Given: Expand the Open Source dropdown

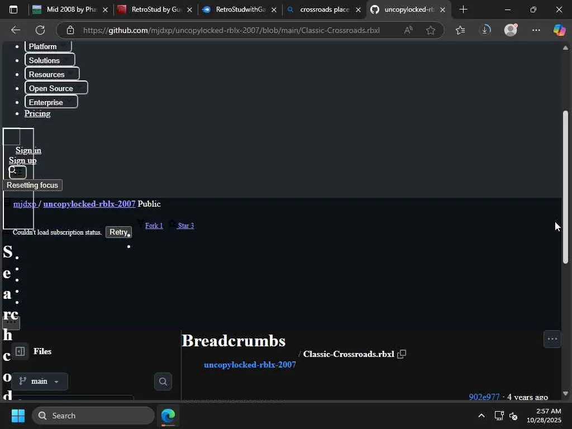Looking at the screenshot, I should [56, 88].
